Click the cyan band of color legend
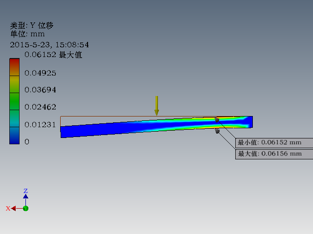The width and height of the screenshot is (313, 234). (x=14, y=118)
